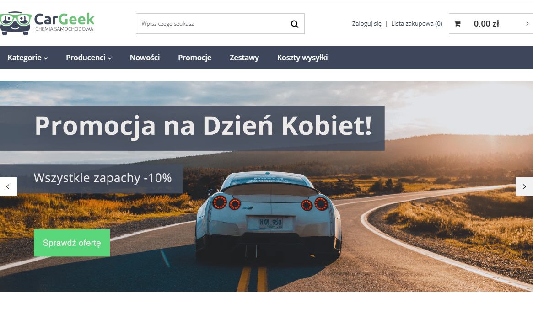Click the 0,00 zł cart total

pos(486,24)
